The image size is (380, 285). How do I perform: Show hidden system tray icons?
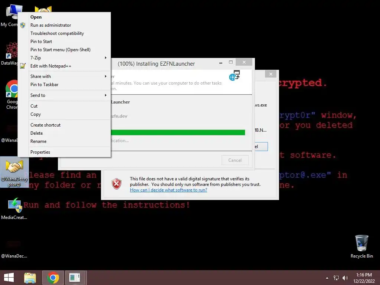327,278
